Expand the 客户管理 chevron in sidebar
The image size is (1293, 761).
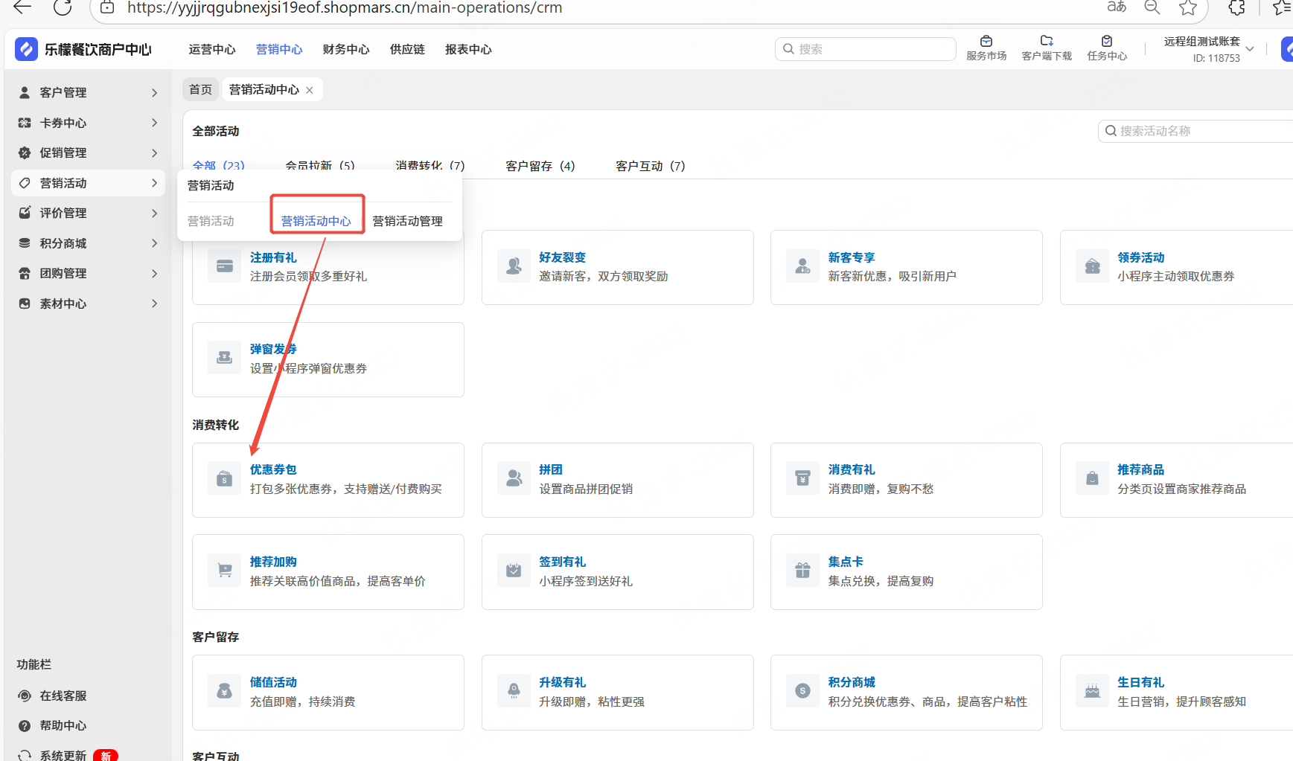[154, 92]
